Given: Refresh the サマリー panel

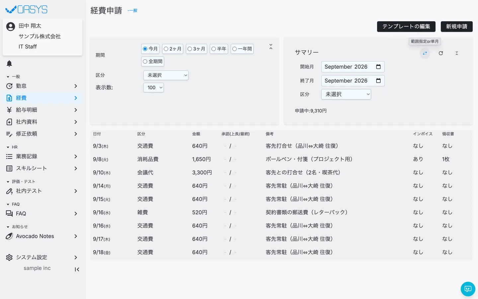Looking at the screenshot, I should tap(441, 53).
